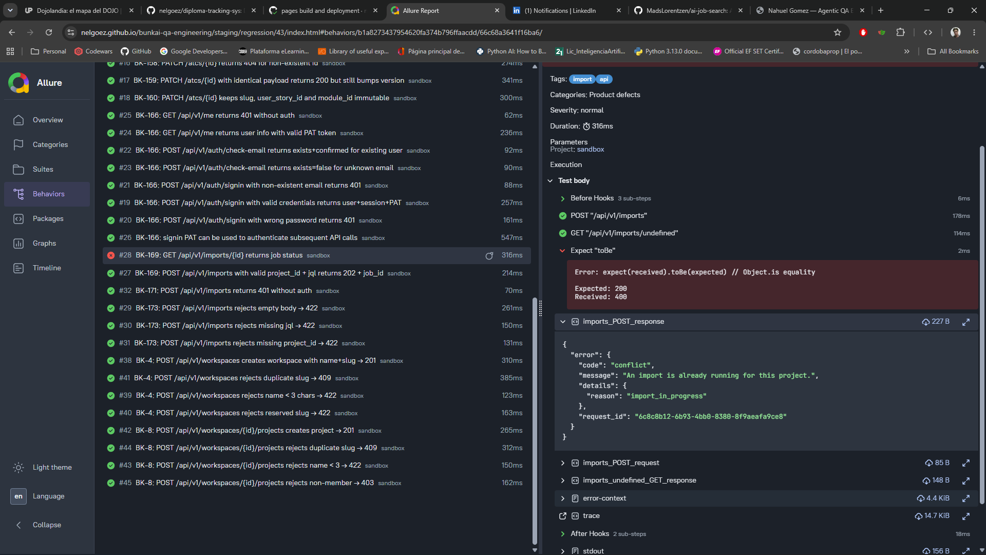This screenshot has height=555, width=986.
Task: Open the Chrome profile avatar
Action: [956, 32]
